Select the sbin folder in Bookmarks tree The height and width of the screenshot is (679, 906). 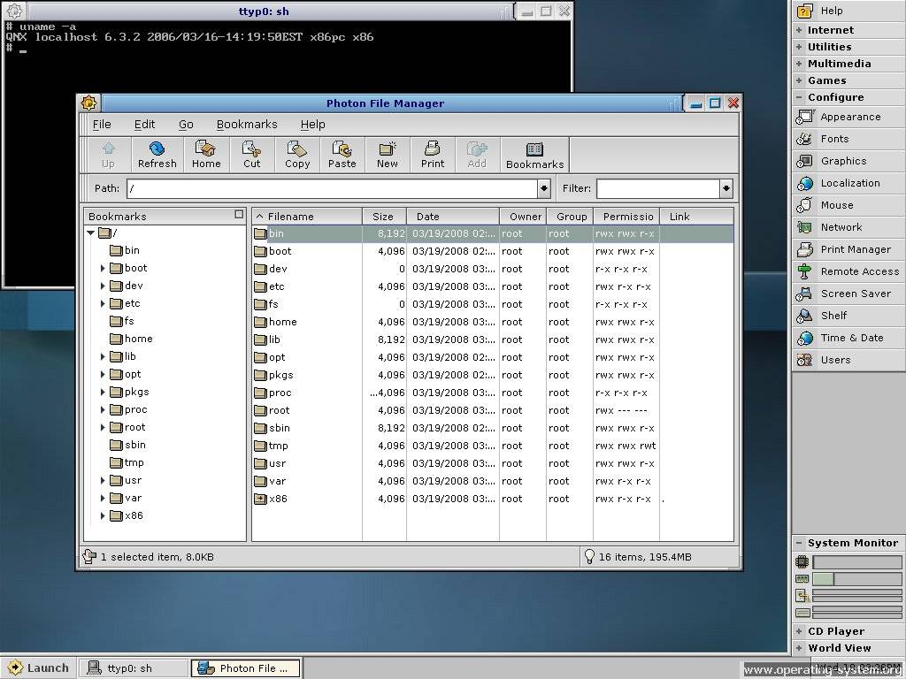128,446
